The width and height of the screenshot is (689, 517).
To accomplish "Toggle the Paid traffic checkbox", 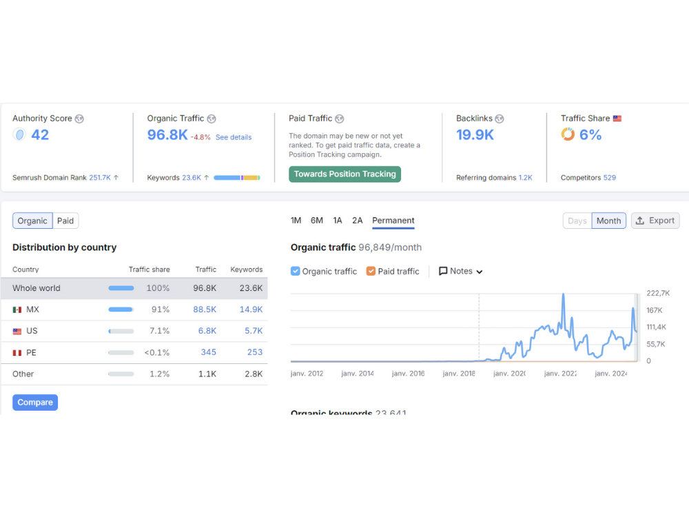I will tap(371, 271).
